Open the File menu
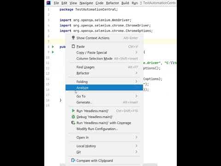The image size is (221, 166). click(56, 3)
